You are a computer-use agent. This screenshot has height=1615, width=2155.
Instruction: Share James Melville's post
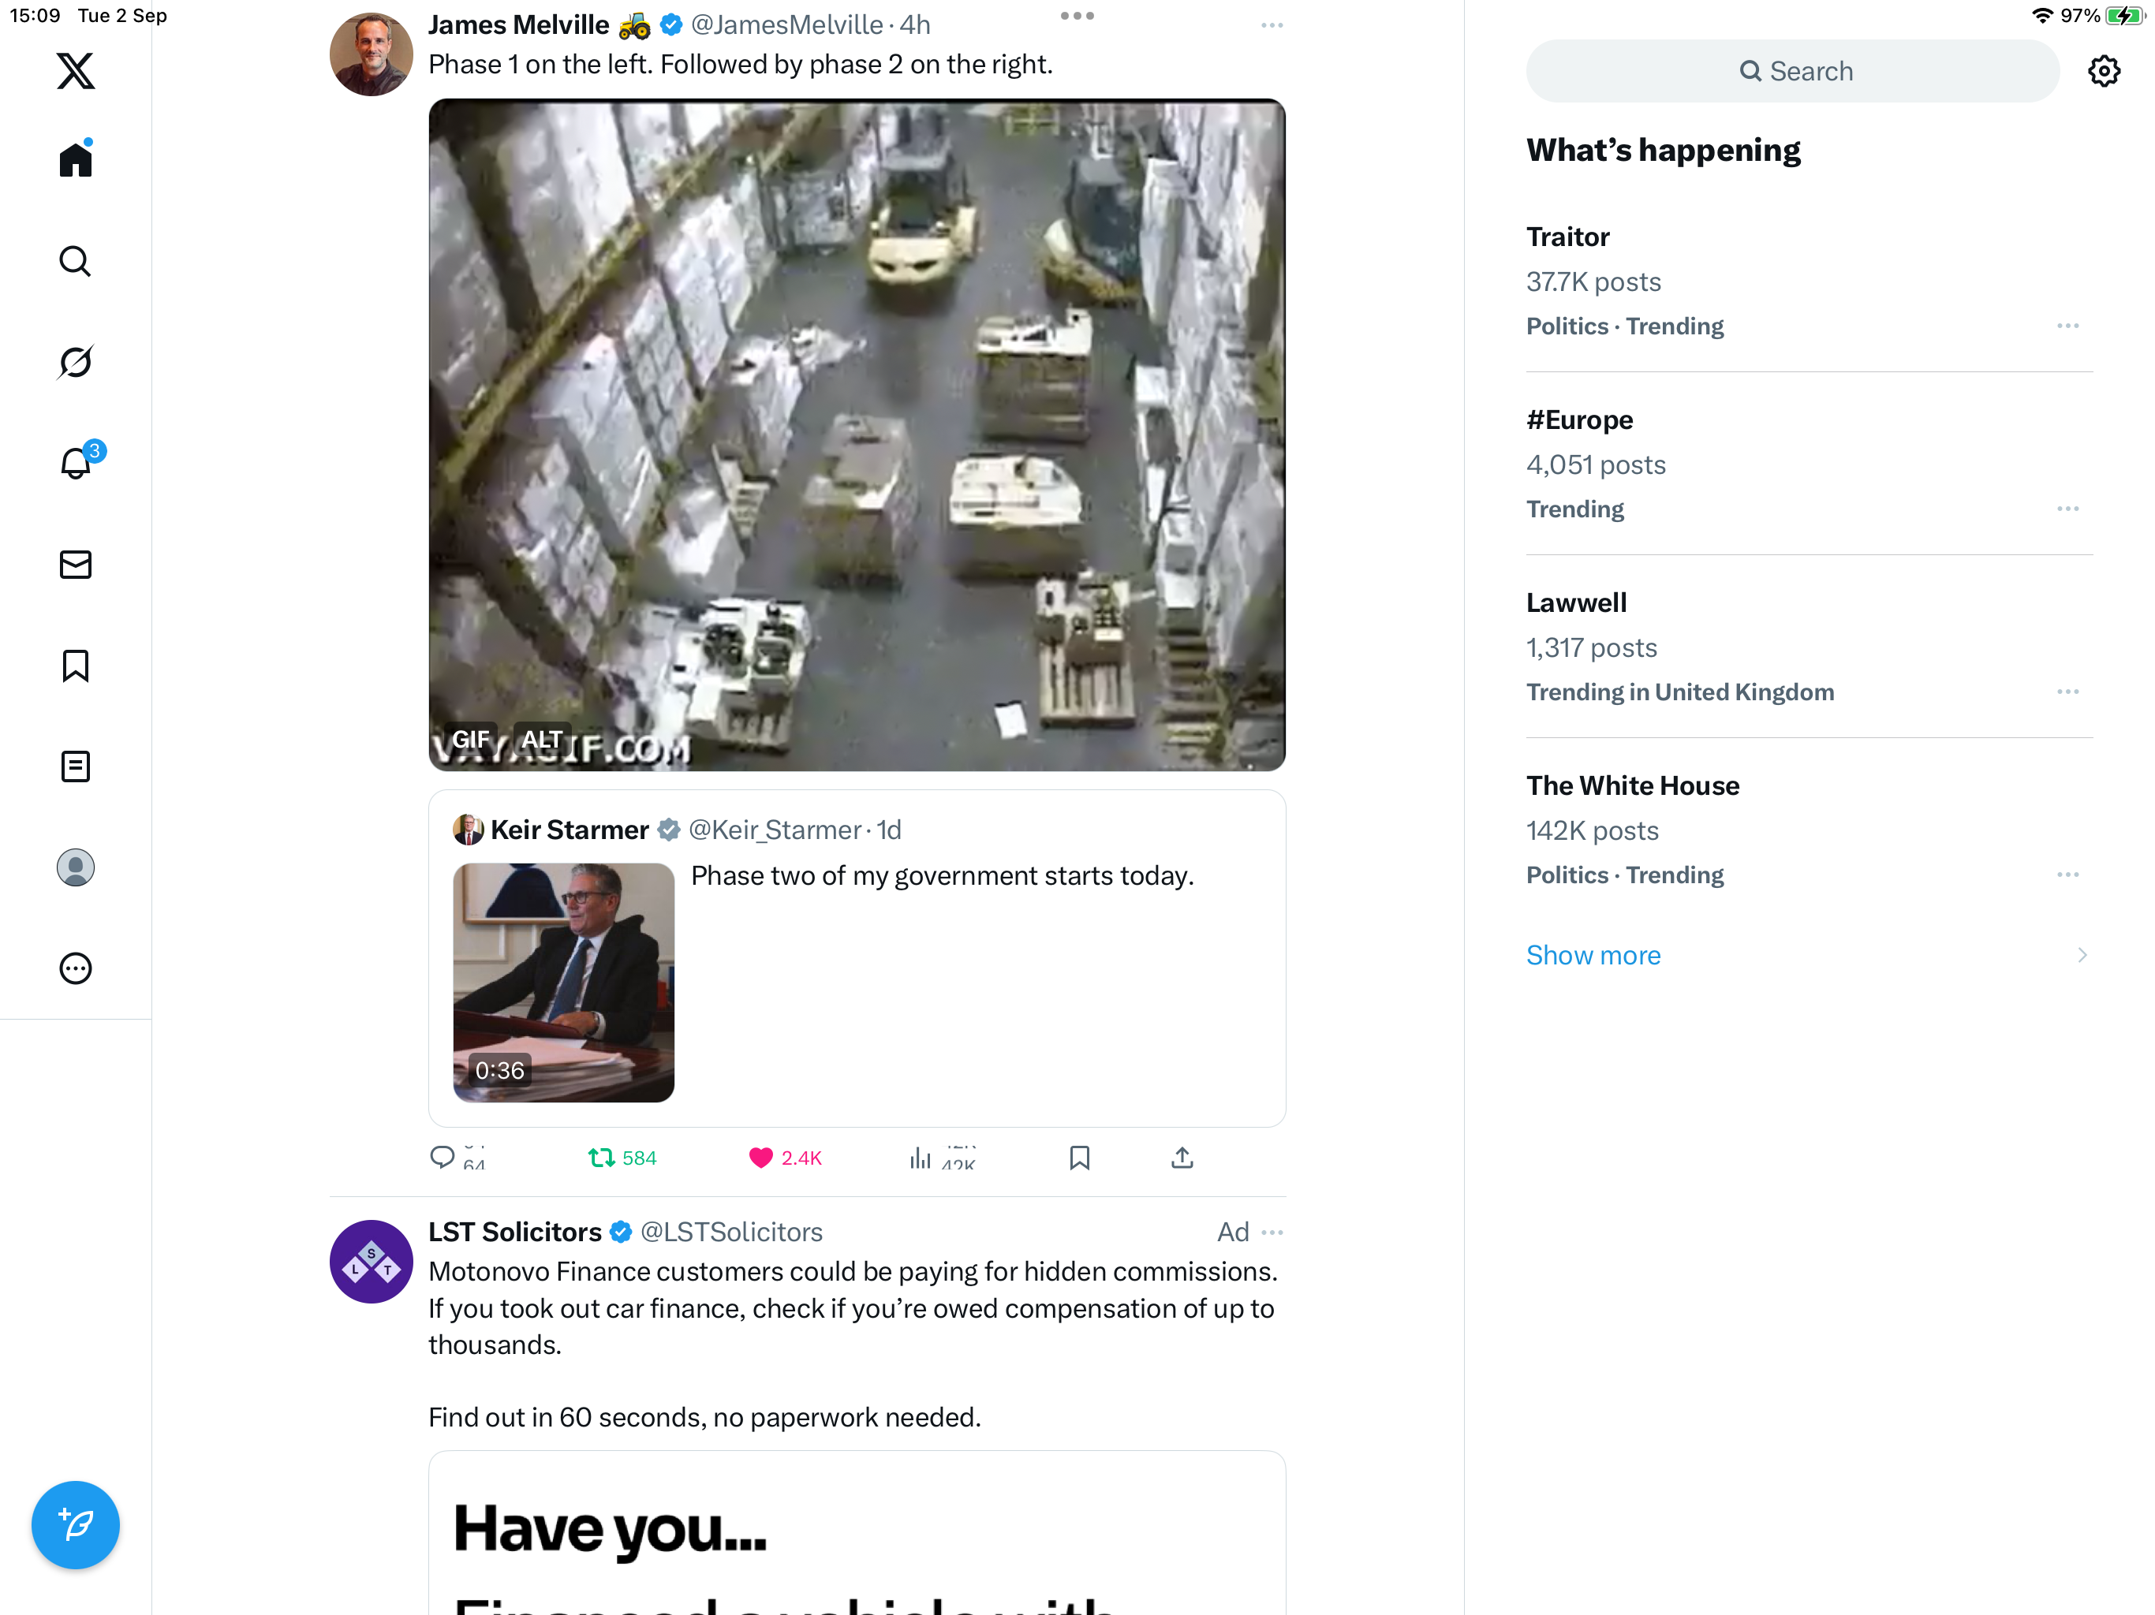coord(1182,1157)
